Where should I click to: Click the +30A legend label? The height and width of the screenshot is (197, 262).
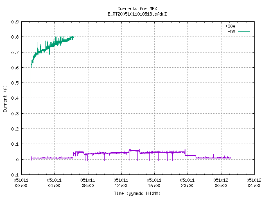pyautogui.click(x=230, y=26)
